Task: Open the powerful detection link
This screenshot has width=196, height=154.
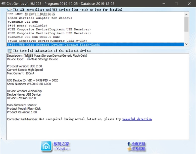Action: pos(137,119)
